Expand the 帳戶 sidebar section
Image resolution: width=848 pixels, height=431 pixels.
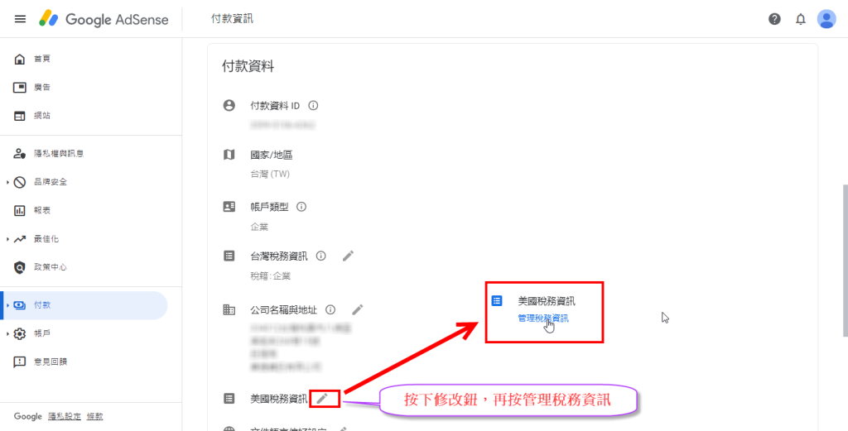7,333
